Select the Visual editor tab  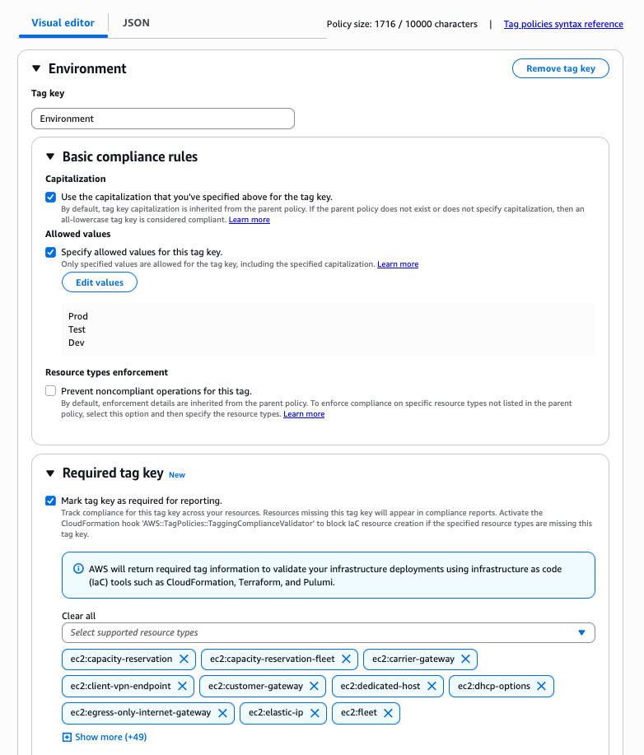click(63, 22)
